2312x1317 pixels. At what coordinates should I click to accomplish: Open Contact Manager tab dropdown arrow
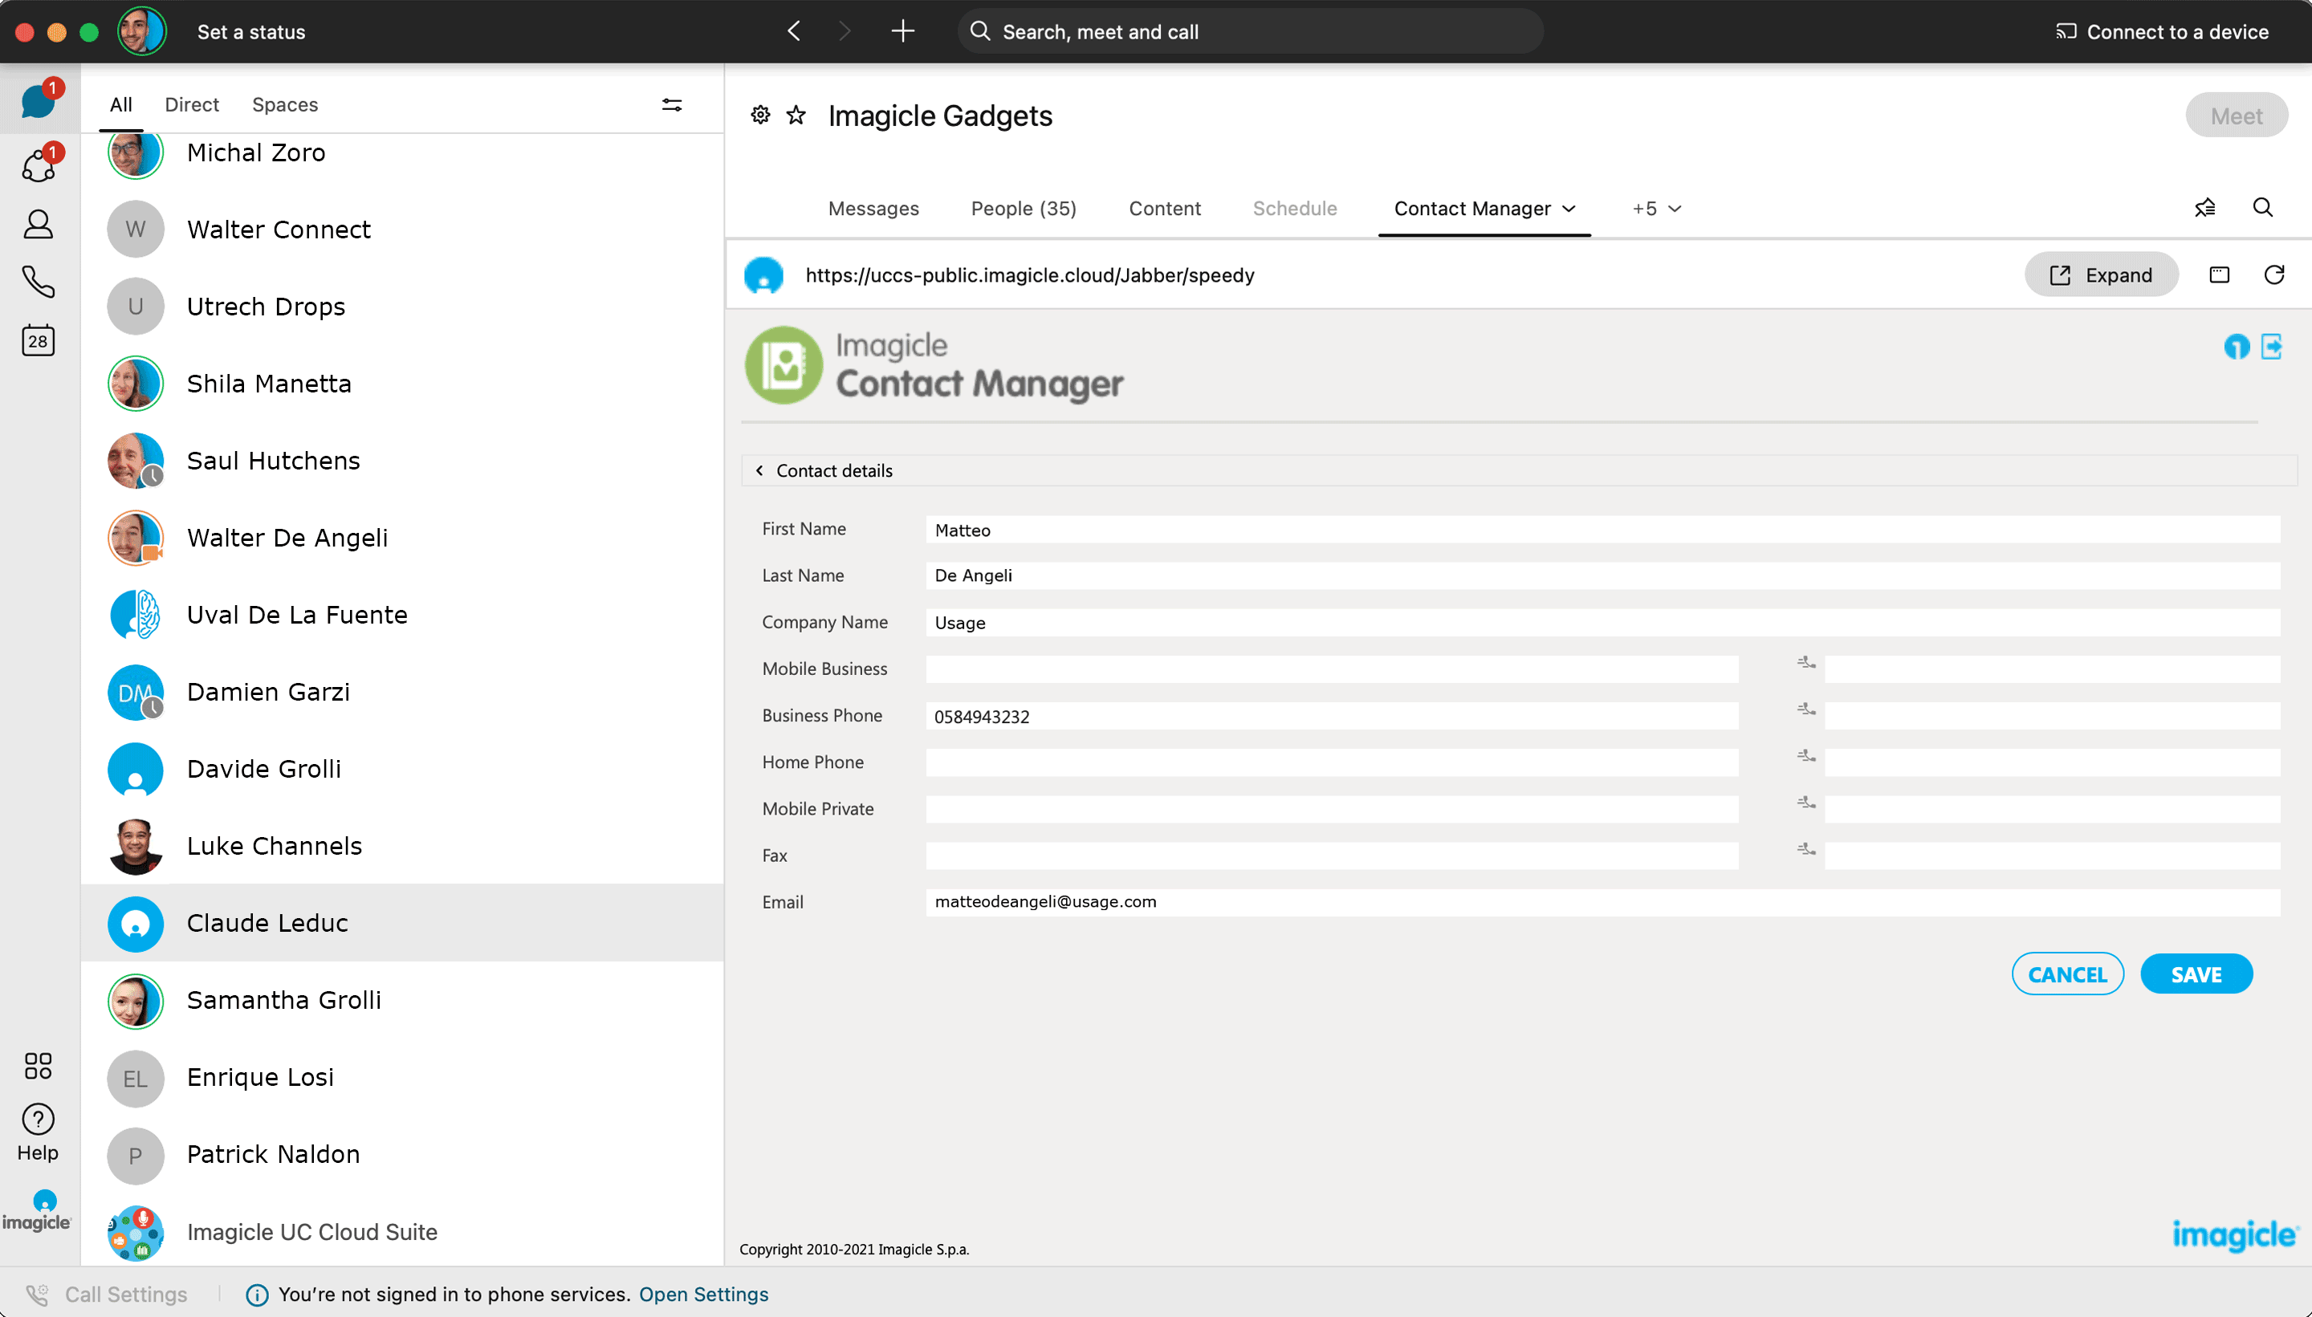coord(1569,209)
